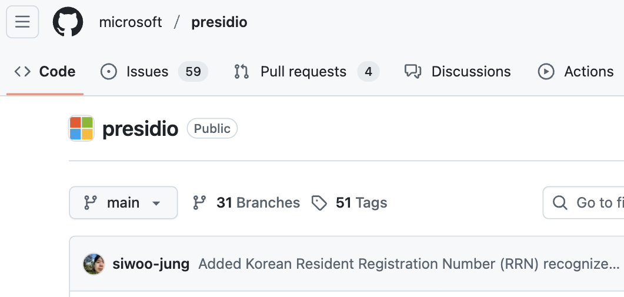Open the Discussions tab

tap(457, 72)
